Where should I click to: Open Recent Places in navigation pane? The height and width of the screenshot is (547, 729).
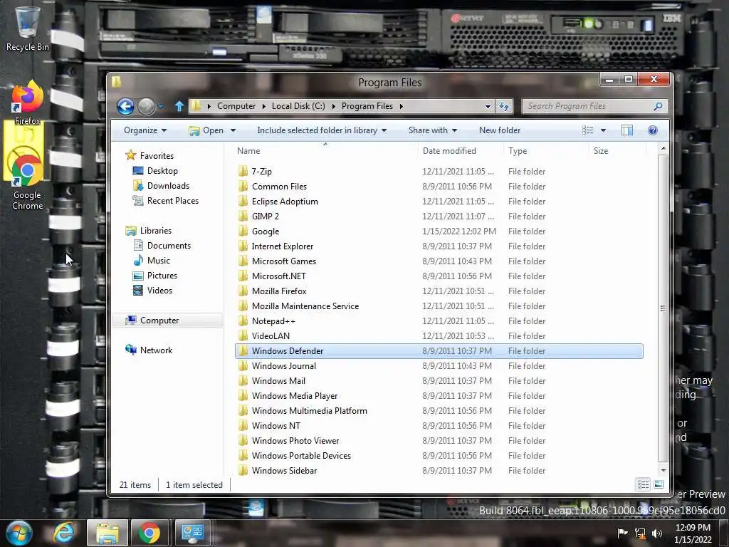coord(172,200)
